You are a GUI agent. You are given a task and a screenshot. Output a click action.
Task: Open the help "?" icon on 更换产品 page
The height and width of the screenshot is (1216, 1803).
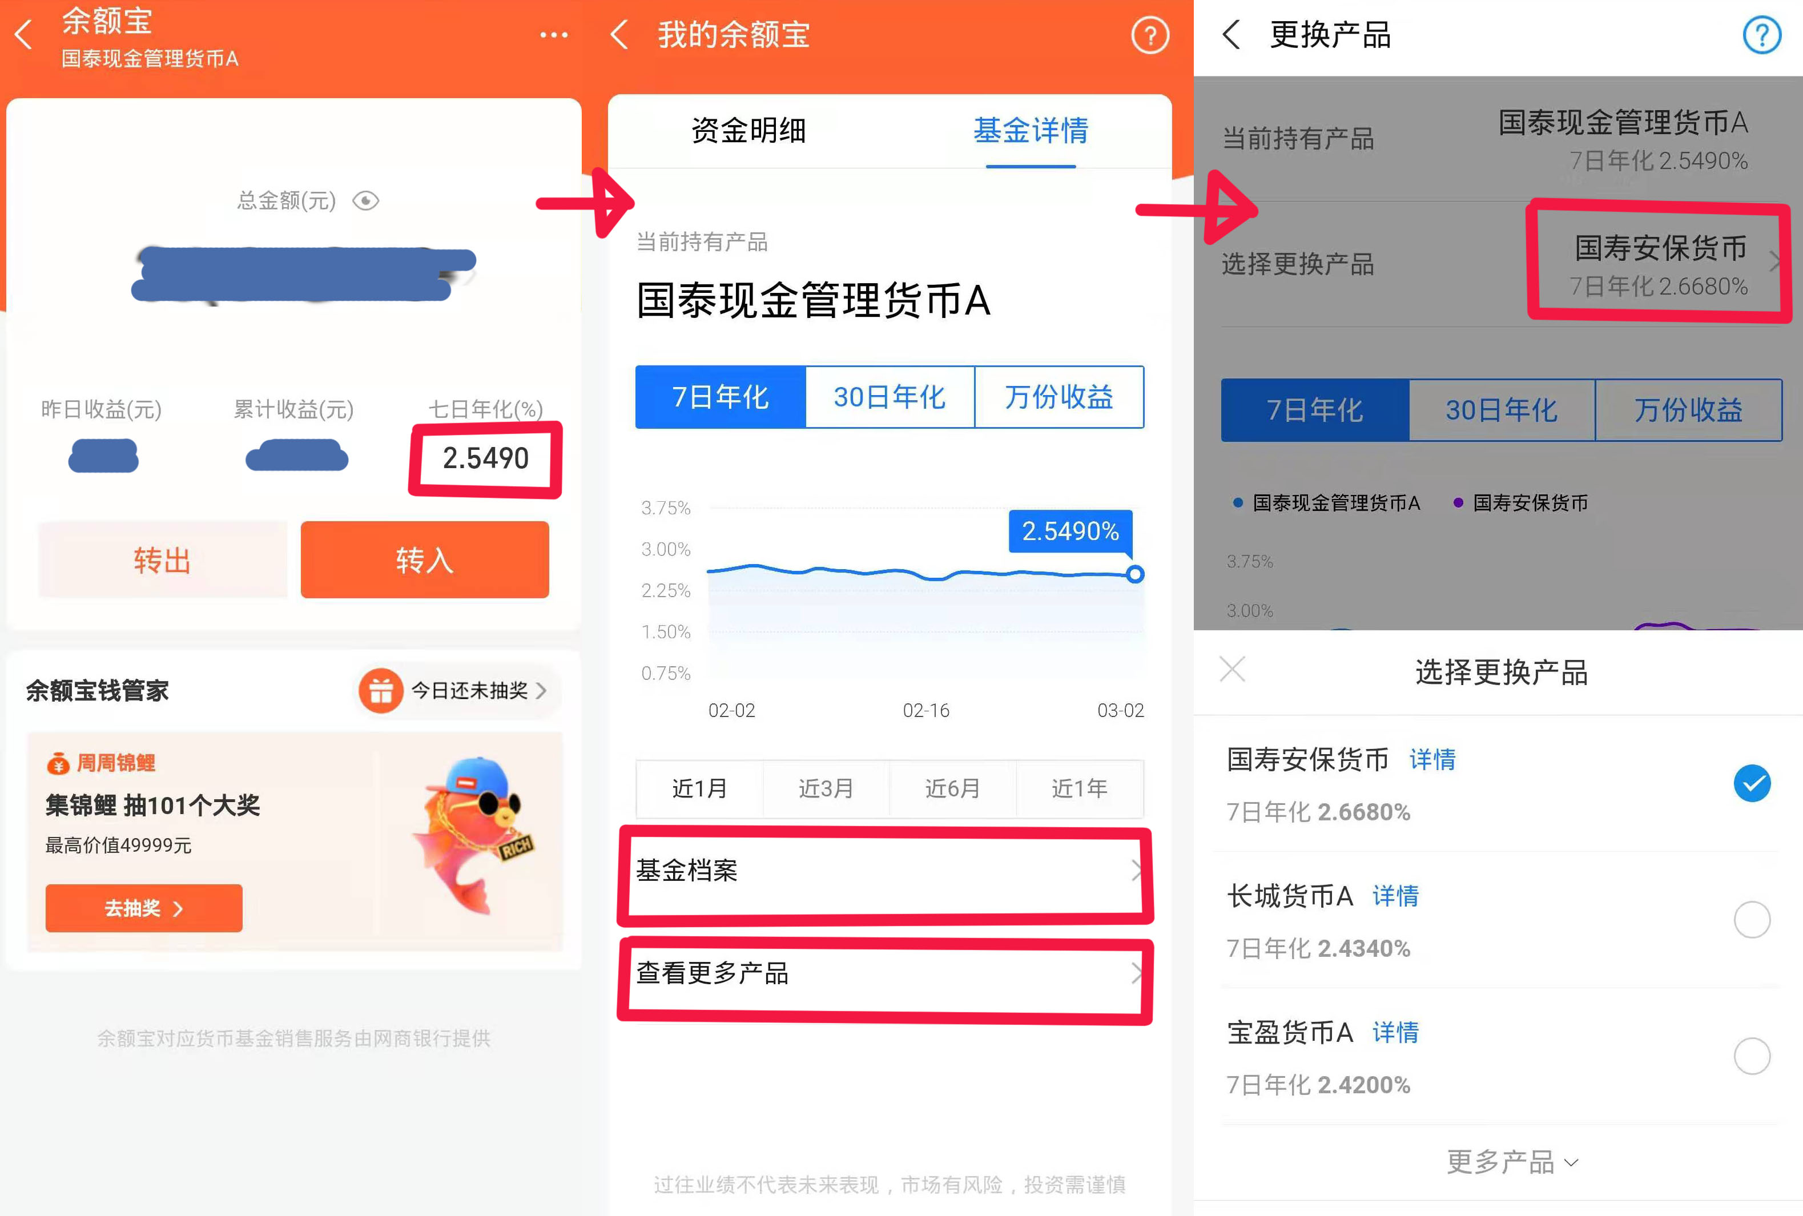pyautogui.click(x=1762, y=35)
